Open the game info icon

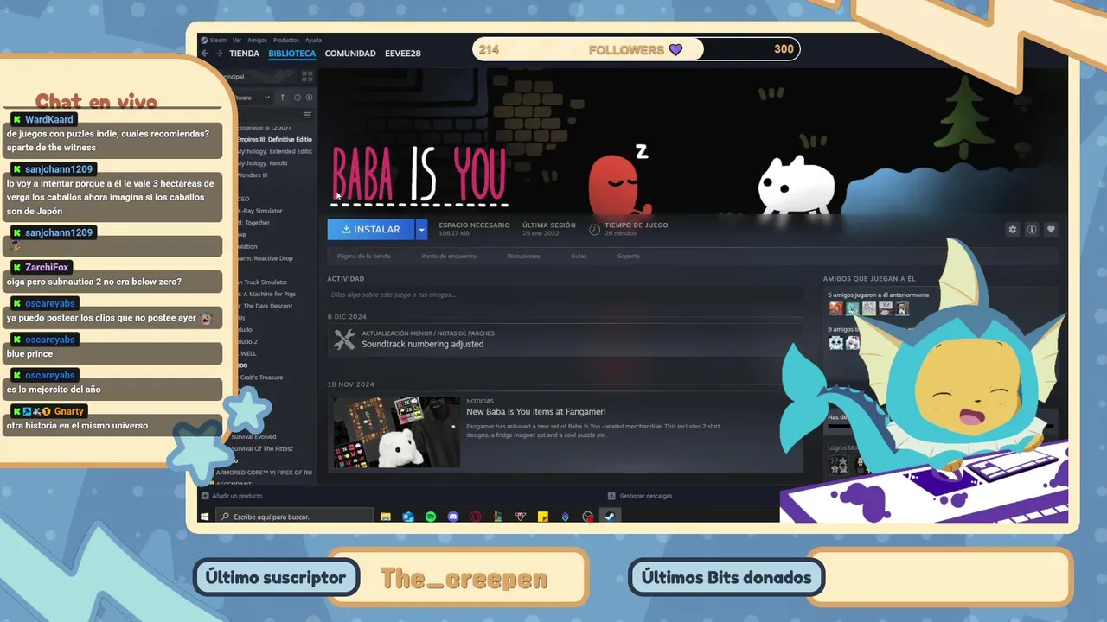pos(1032,229)
